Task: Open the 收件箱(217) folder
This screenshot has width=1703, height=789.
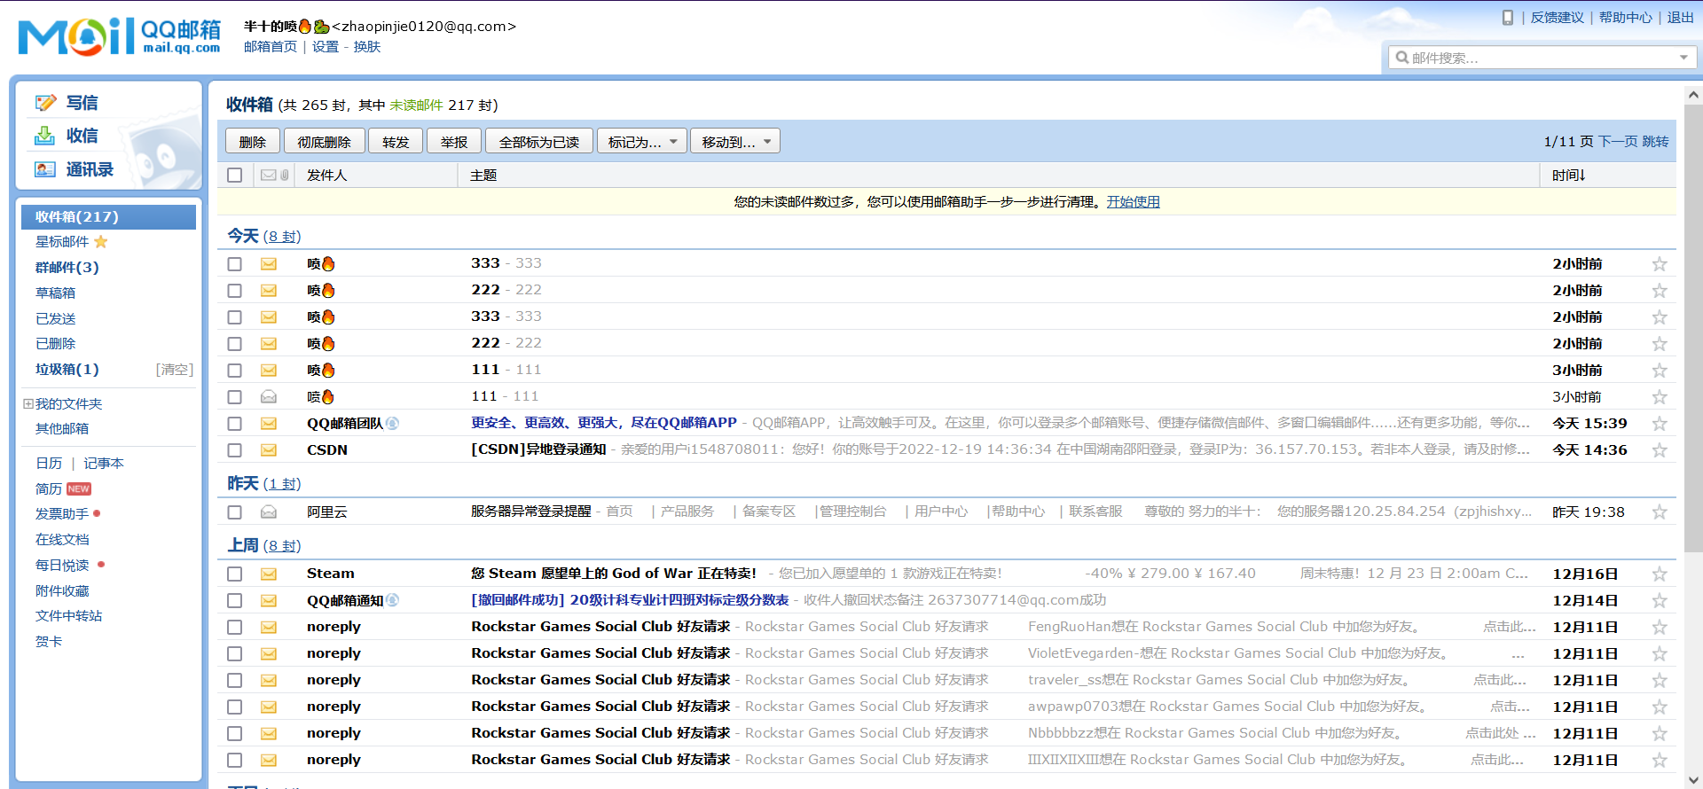Action: 108,216
